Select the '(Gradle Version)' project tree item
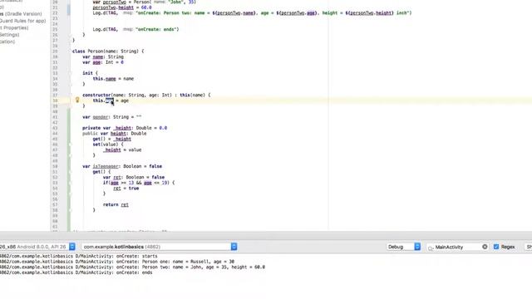Image resolution: width=532 pixels, height=299 pixels. [x=21, y=14]
